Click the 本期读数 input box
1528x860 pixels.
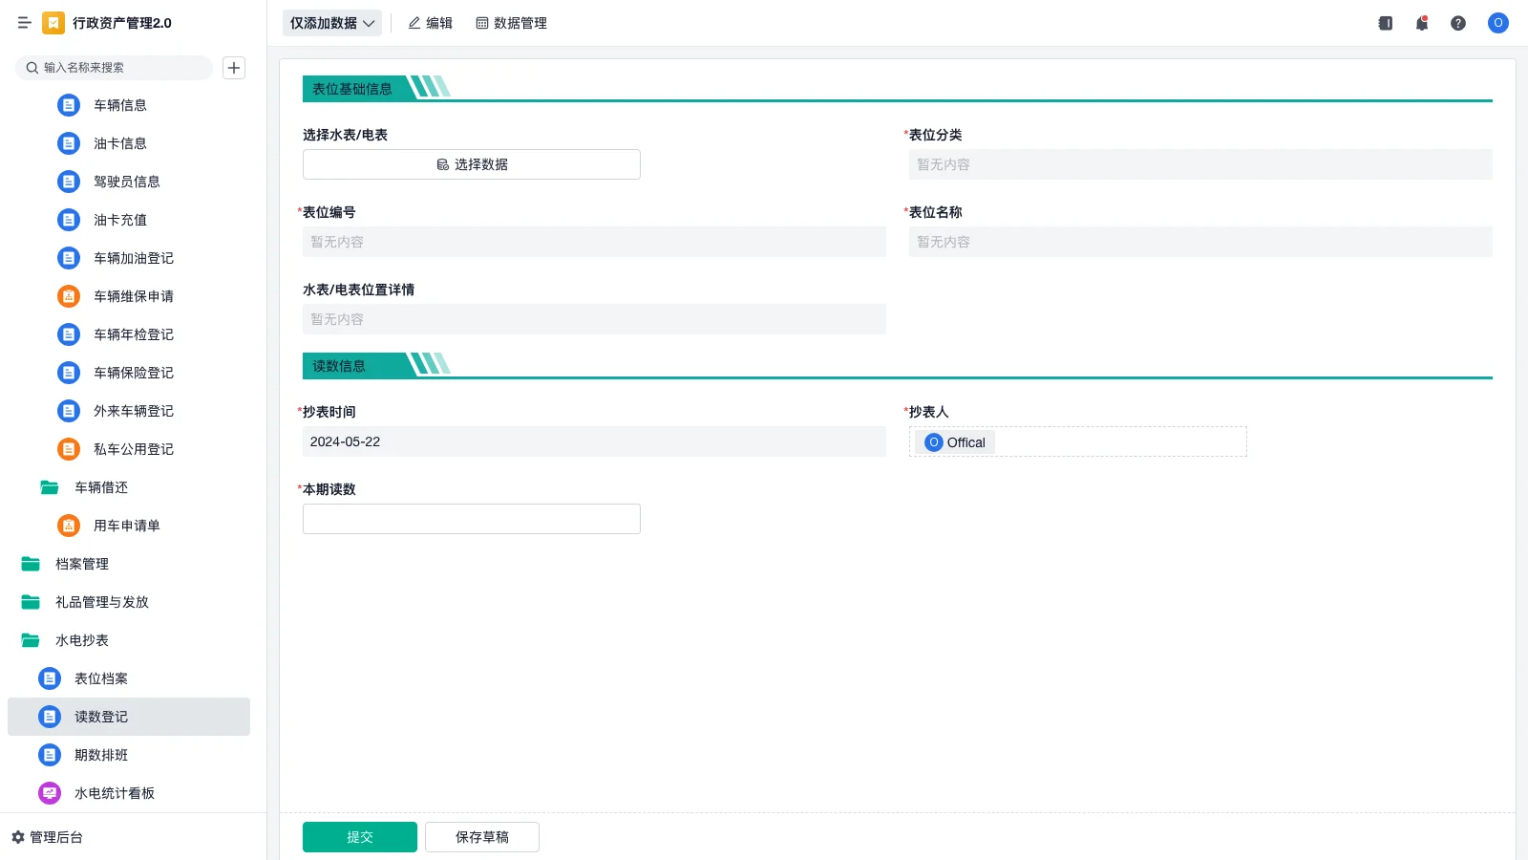pyautogui.click(x=472, y=519)
